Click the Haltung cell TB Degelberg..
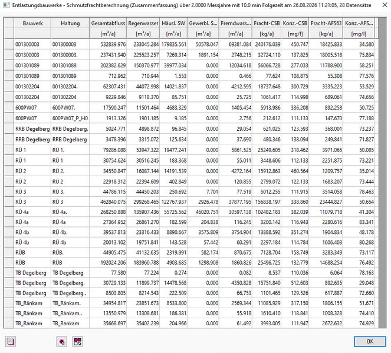This screenshot has height=353, width=391. coord(70,273)
